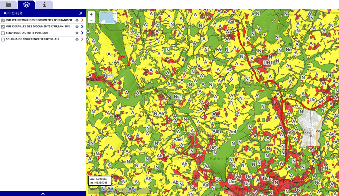
Task: Zoom in the map with plus button
Action: [x=91, y=14]
